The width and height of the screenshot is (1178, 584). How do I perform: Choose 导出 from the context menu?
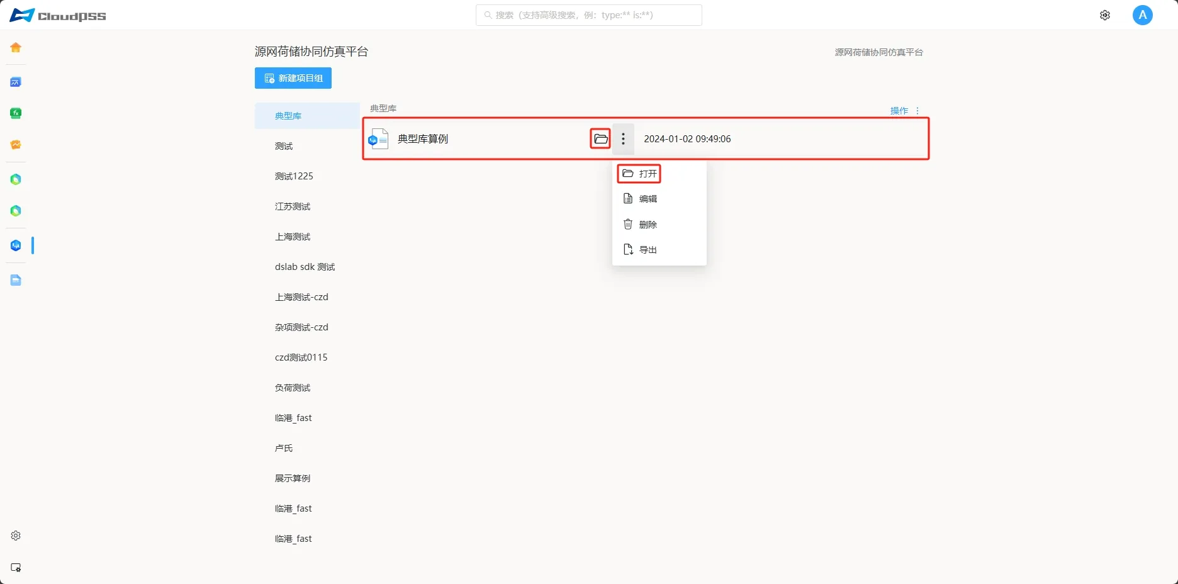(x=659, y=250)
